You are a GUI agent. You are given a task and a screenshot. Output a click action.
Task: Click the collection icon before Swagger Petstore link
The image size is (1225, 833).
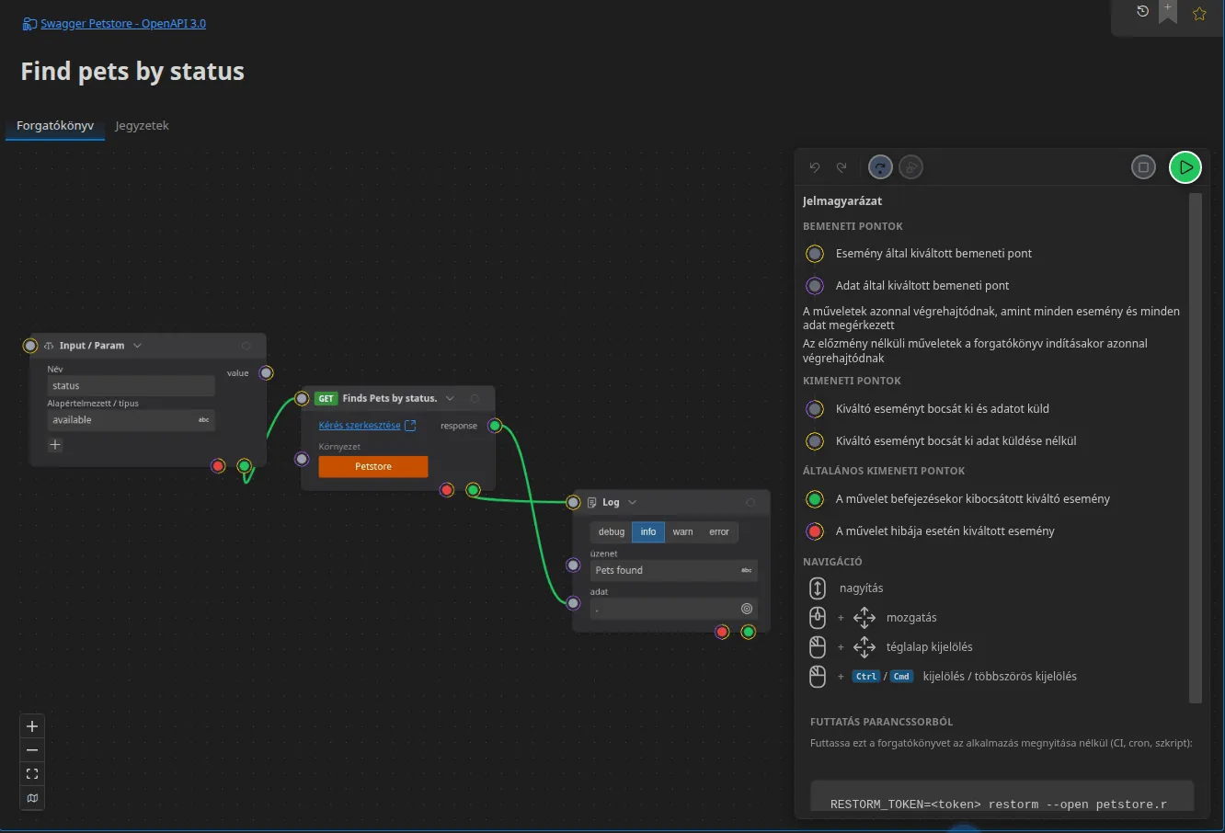(29, 24)
